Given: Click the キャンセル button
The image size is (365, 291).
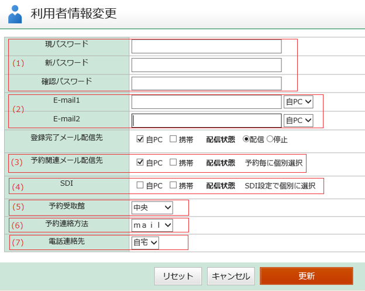Looking at the screenshot, I should point(231,276).
